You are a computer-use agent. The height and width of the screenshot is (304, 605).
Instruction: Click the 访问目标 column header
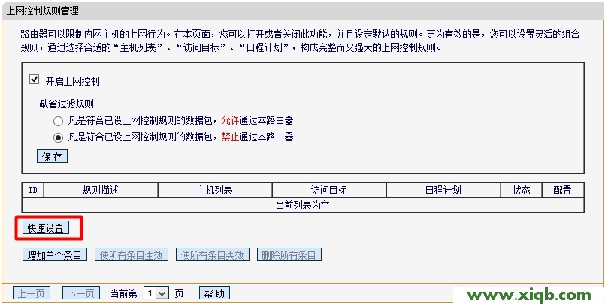[328, 191]
